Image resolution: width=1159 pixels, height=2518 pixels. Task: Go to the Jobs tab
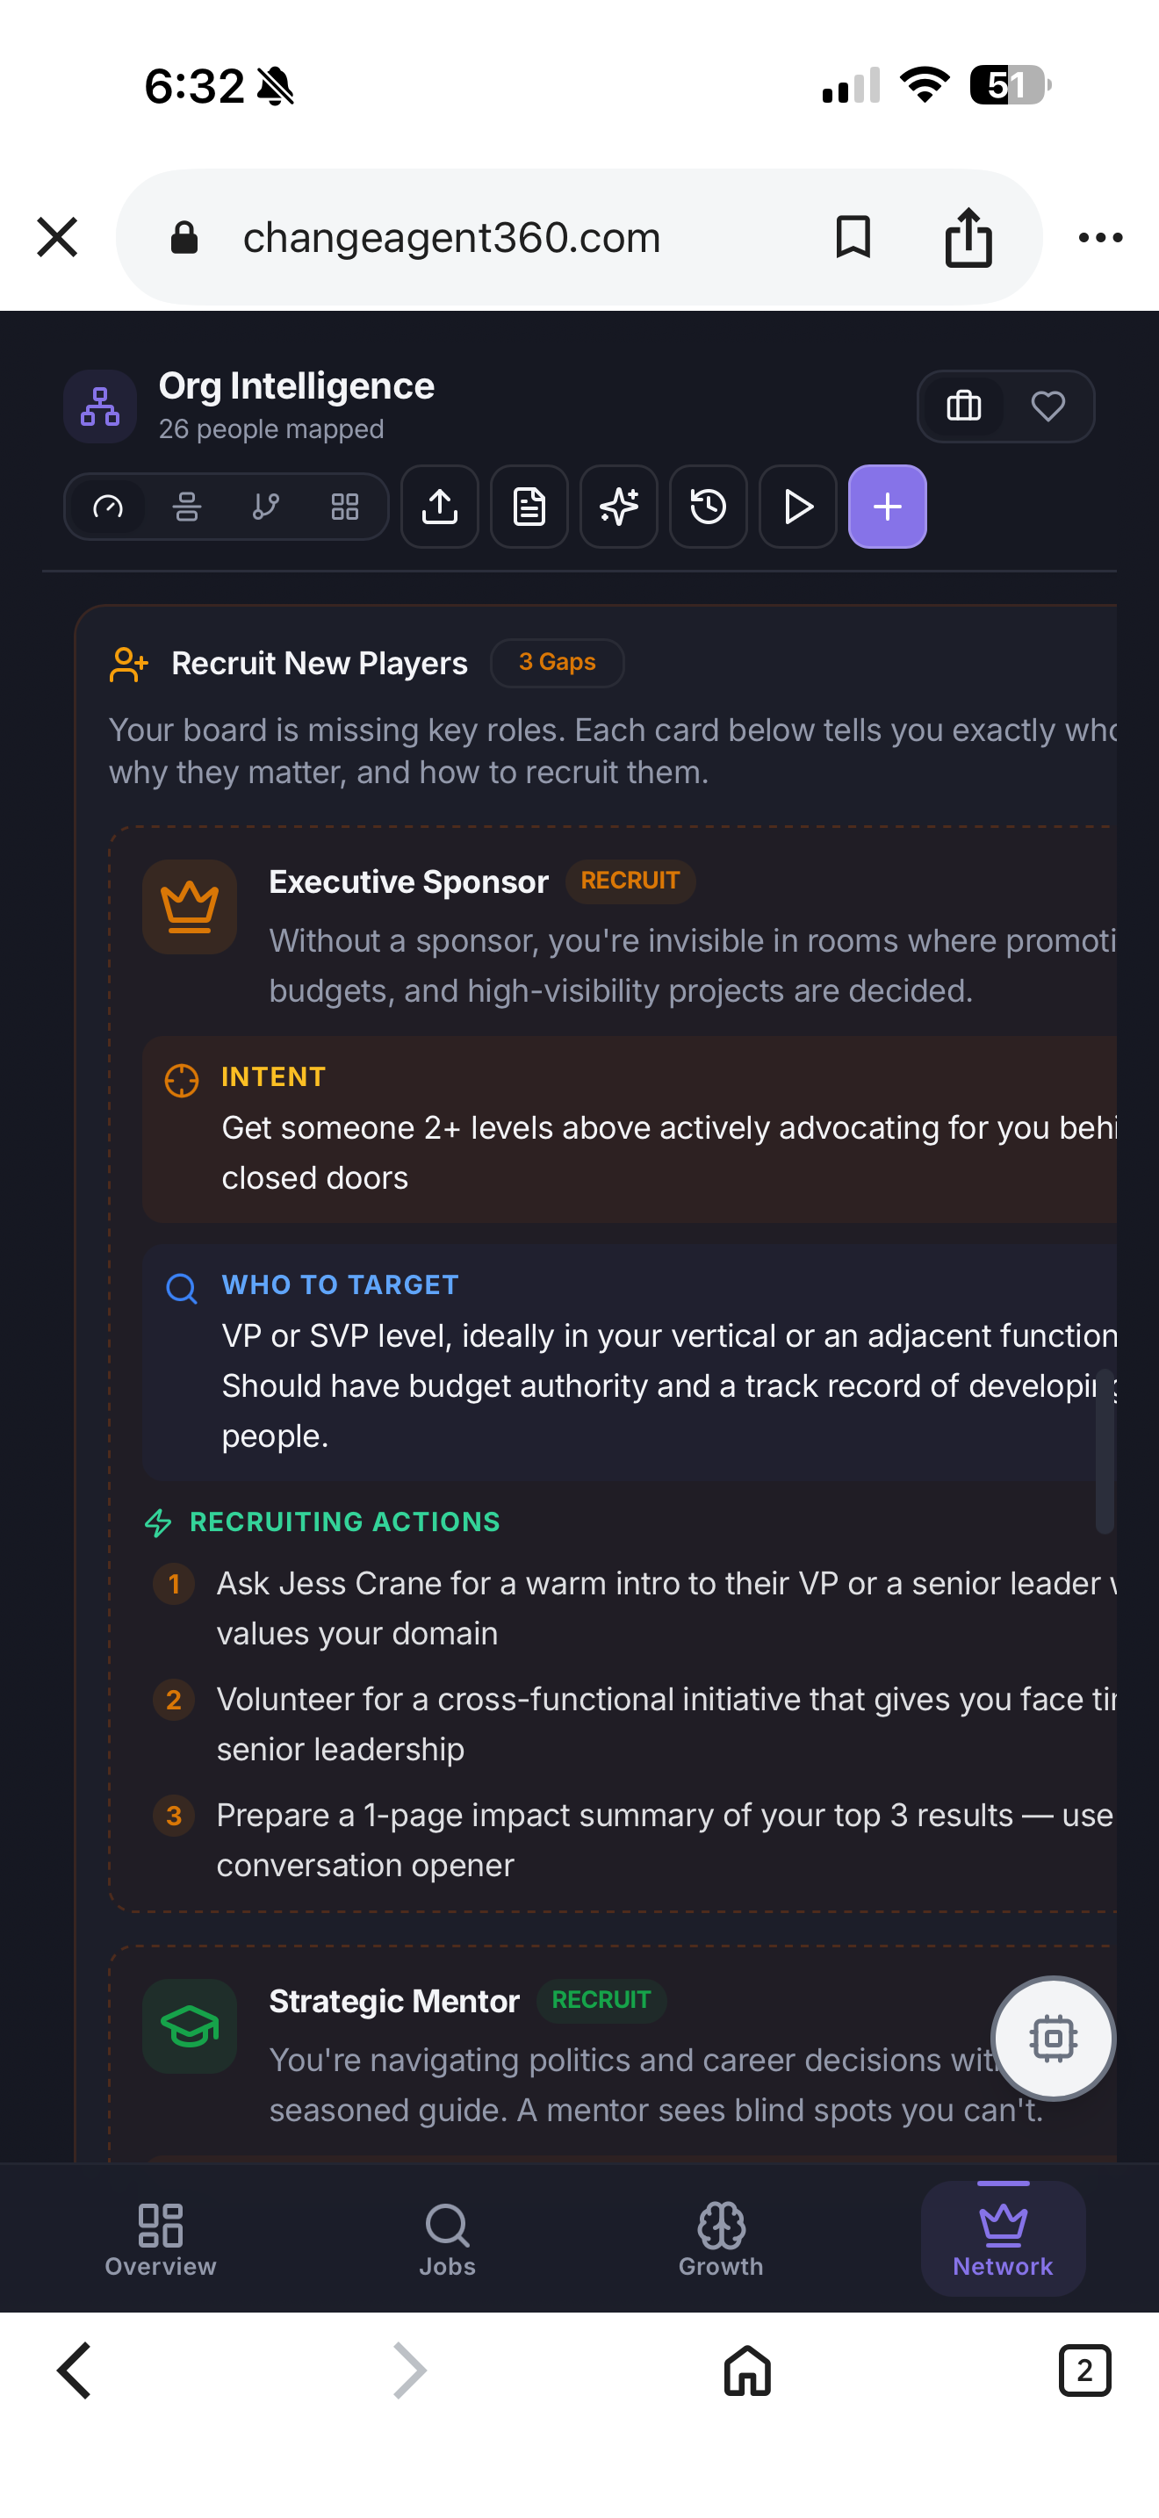tap(448, 2240)
